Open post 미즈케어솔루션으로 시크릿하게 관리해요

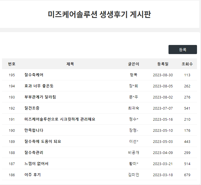[x=60, y=119]
